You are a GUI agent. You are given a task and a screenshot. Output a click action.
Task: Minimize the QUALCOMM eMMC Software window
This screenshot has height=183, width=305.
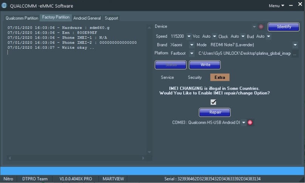click(291, 6)
